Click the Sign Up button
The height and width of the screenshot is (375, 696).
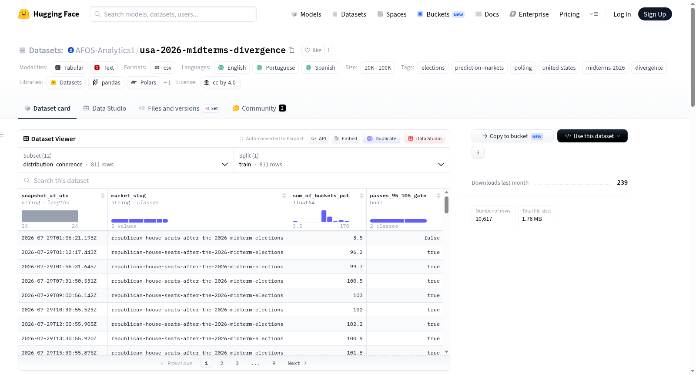click(x=655, y=14)
